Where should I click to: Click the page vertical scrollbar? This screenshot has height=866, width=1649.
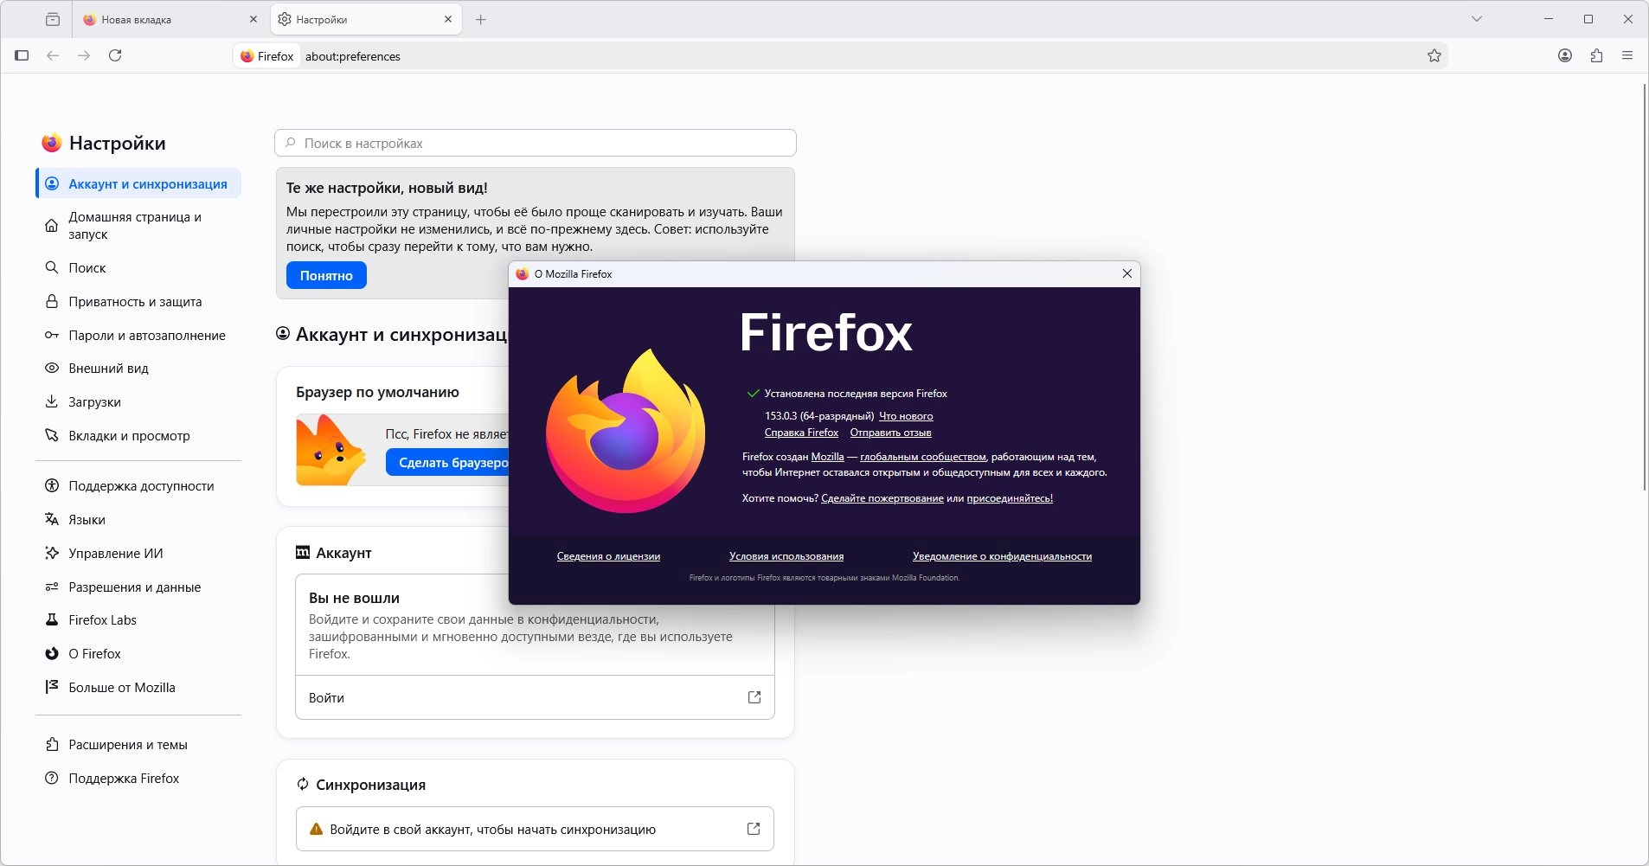[1644, 287]
